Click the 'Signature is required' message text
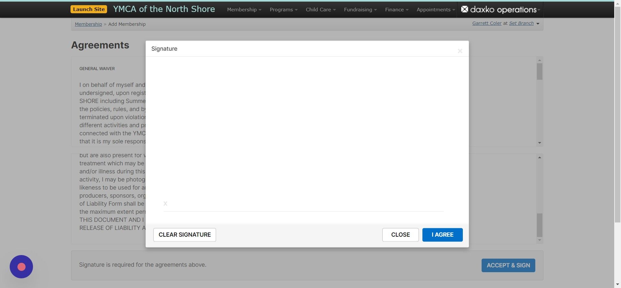 tap(143, 265)
